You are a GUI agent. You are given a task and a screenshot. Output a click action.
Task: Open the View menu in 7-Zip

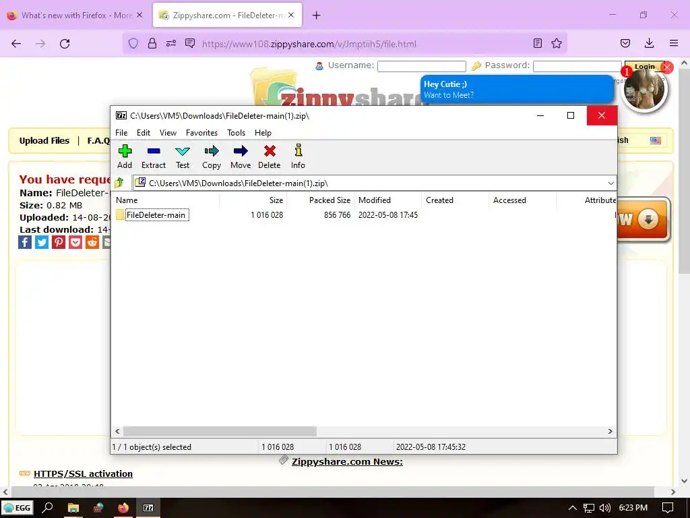pyautogui.click(x=168, y=133)
